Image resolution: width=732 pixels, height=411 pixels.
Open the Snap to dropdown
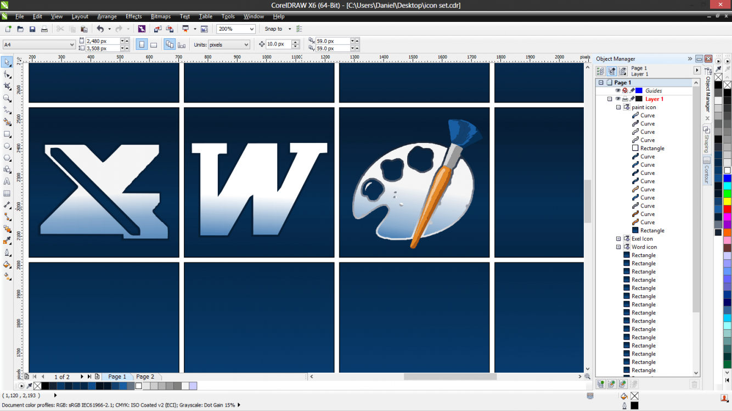[290, 29]
